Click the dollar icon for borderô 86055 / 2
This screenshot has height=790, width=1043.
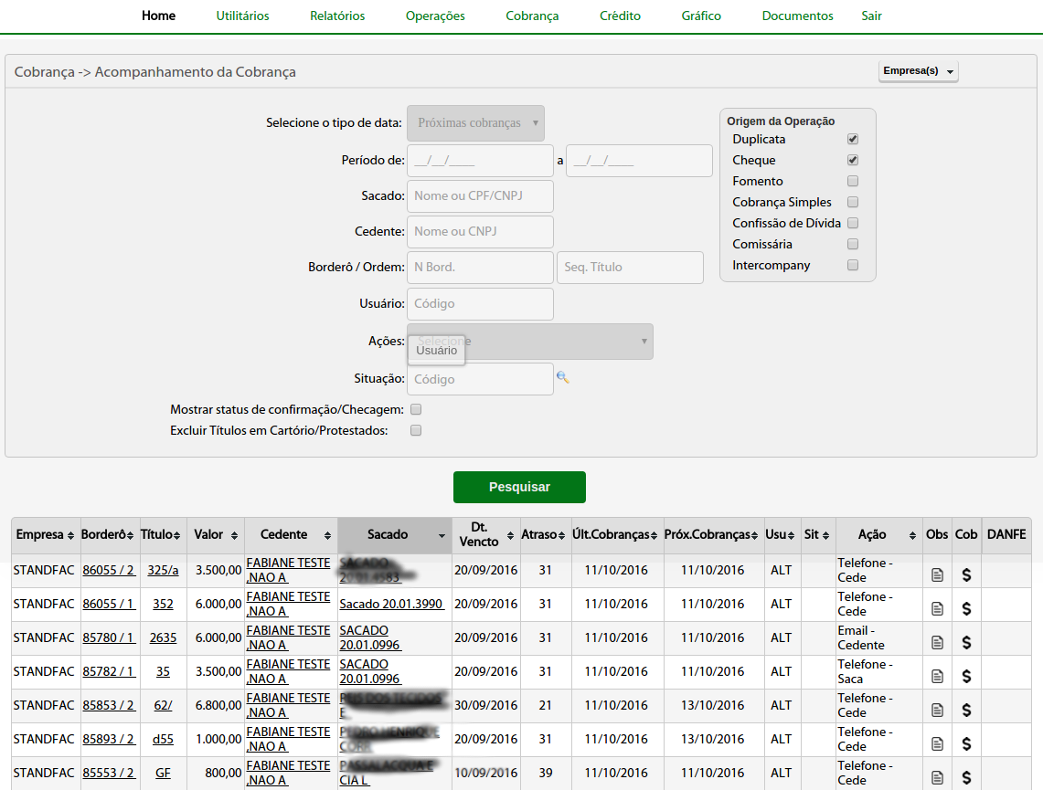point(966,574)
